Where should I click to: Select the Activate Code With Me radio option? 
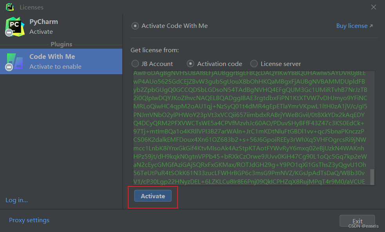coord(135,25)
